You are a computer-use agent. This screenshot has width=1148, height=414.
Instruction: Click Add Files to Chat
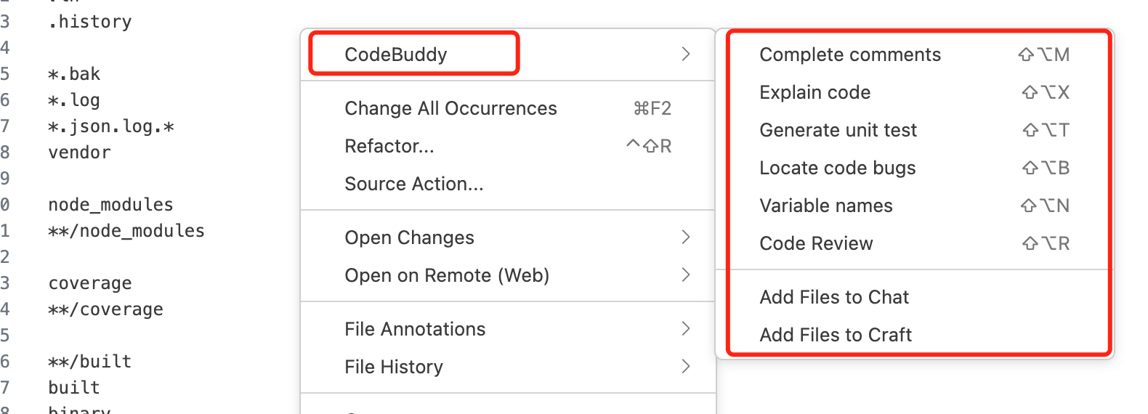(x=834, y=297)
